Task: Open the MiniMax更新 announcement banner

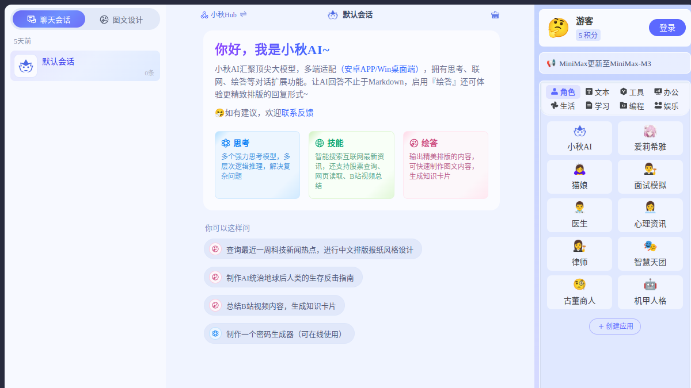Action: point(615,63)
